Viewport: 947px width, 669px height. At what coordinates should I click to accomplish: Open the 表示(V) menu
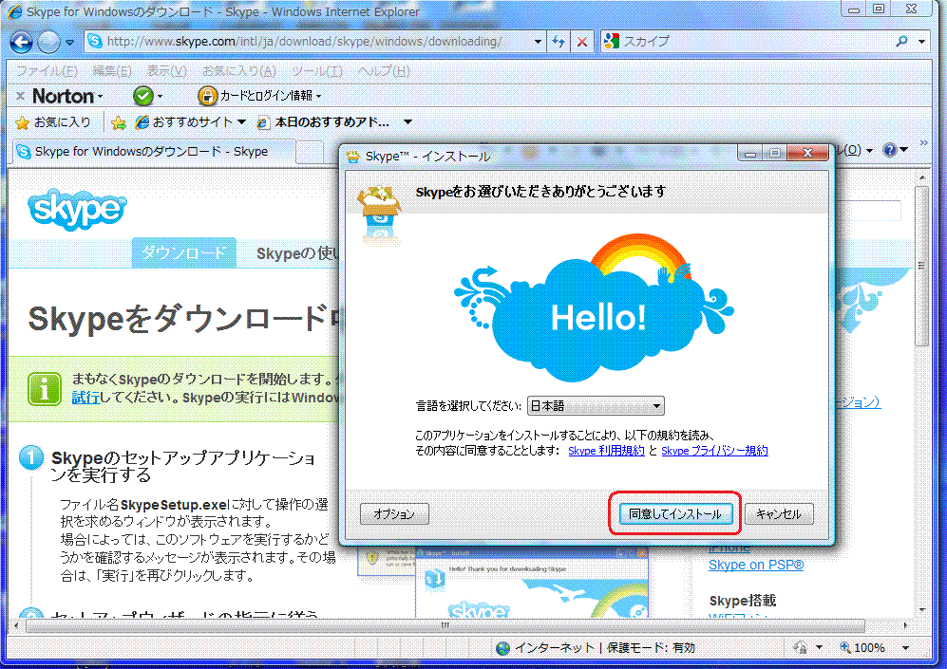(x=166, y=71)
